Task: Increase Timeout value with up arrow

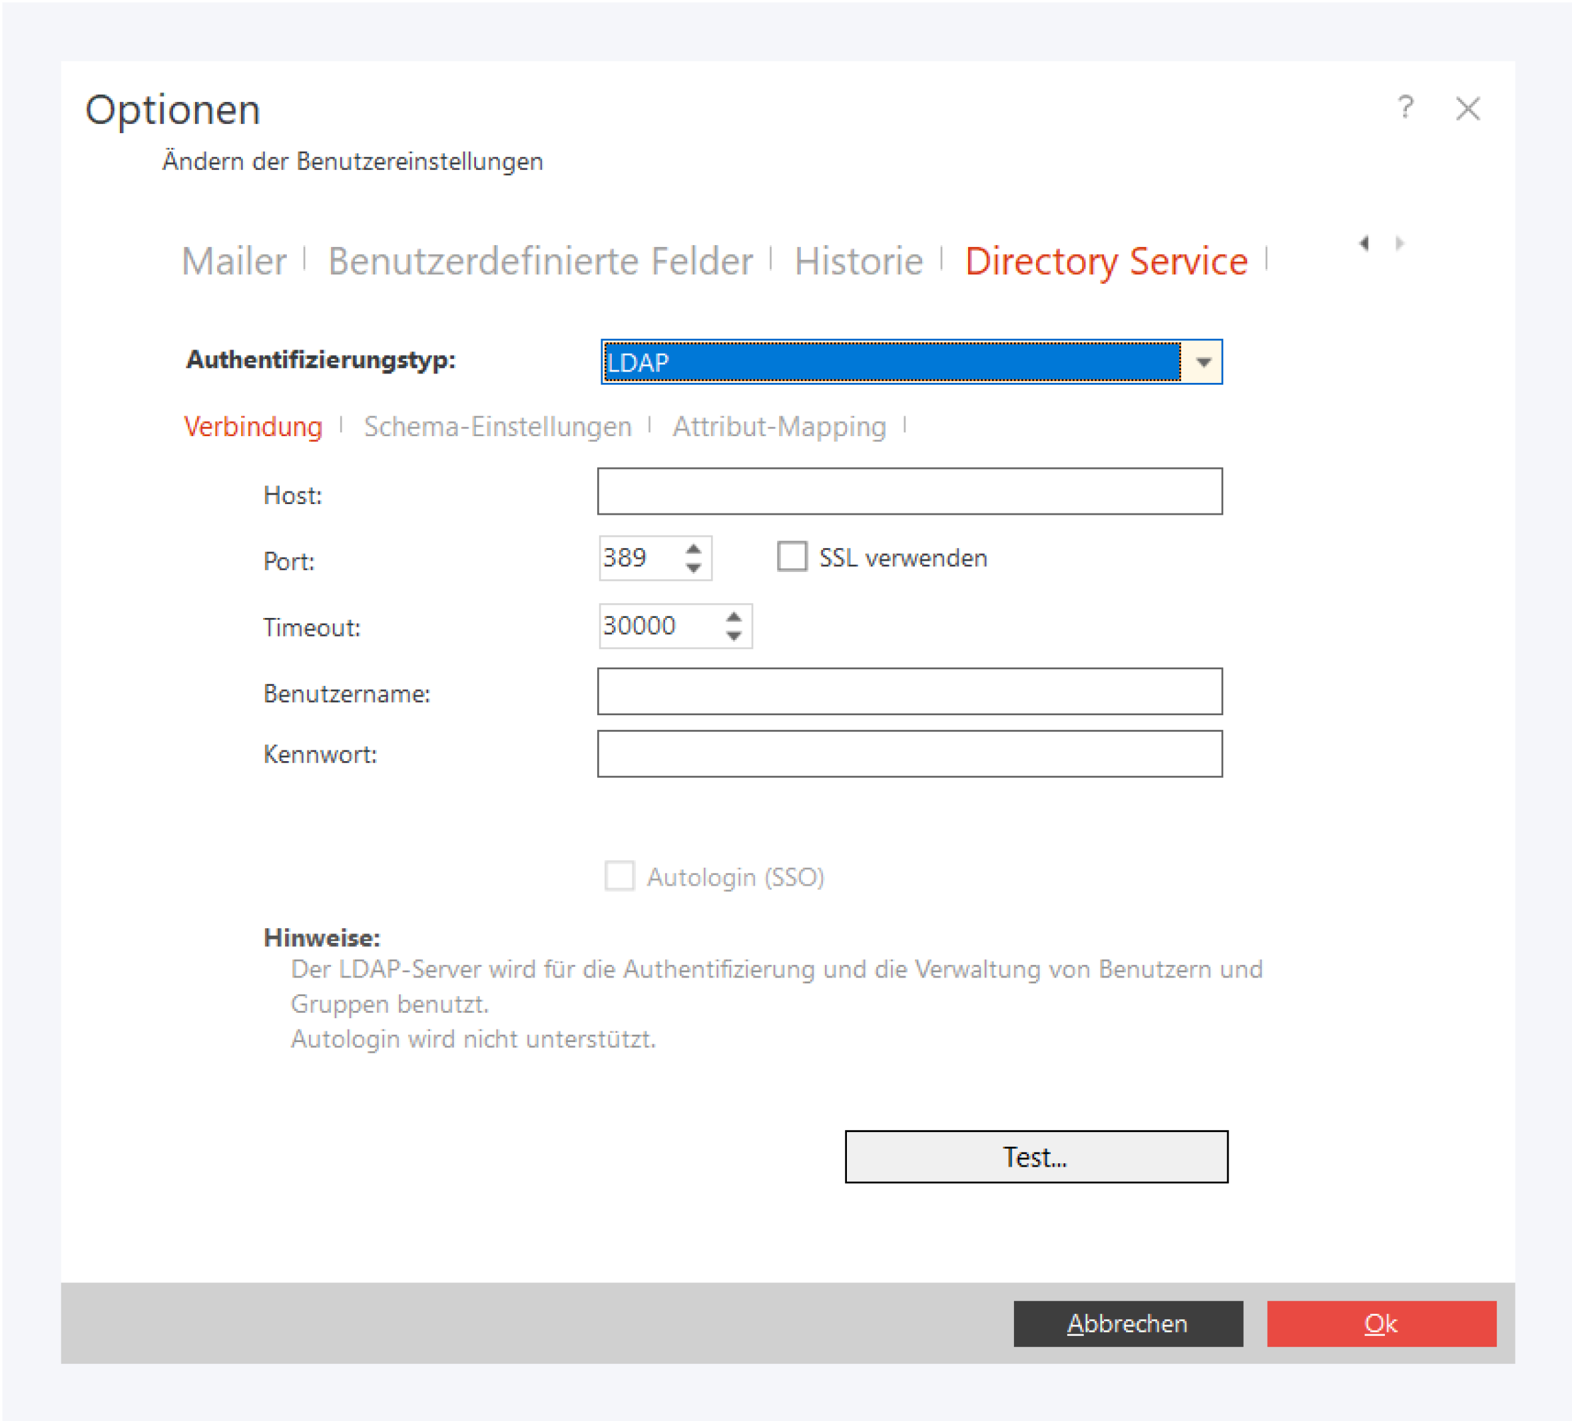Action: pyautogui.click(x=733, y=616)
